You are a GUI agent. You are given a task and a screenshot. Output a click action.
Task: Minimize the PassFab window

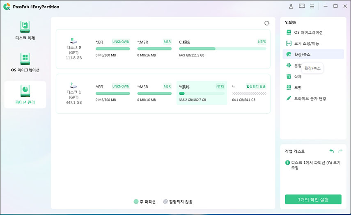(326, 6)
